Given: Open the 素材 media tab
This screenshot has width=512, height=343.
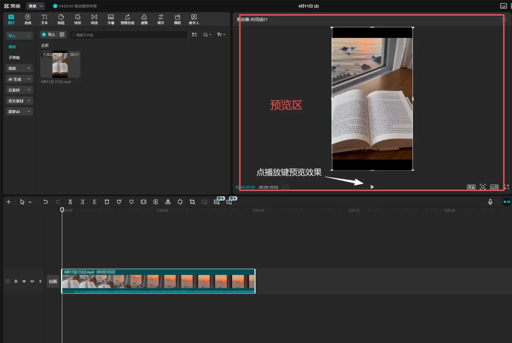Looking at the screenshot, I should (x=11, y=19).
